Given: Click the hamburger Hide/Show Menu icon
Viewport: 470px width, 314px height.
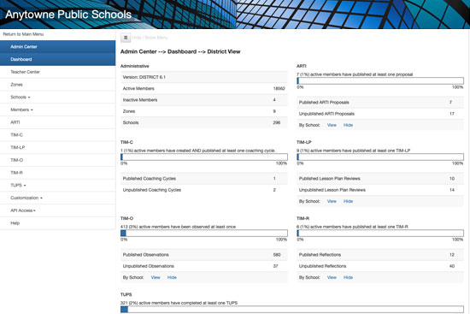Looking at the screenshot, I should pyautogui.click(x=126, y=38).
